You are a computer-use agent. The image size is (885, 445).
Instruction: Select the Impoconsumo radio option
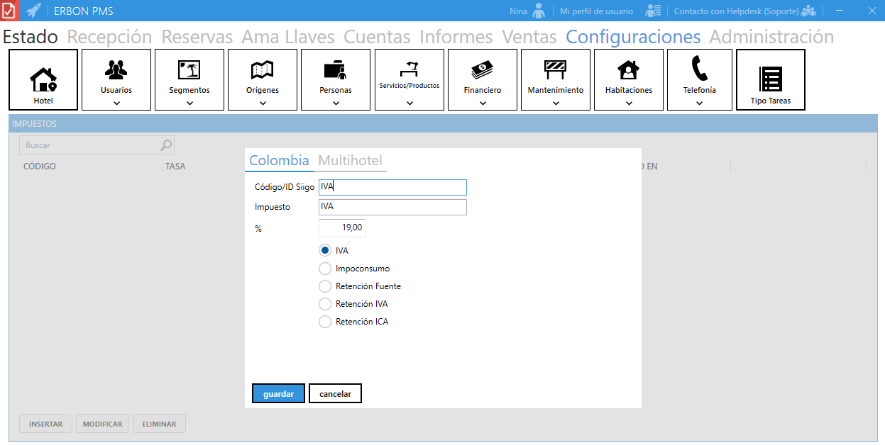pos(325,269)
